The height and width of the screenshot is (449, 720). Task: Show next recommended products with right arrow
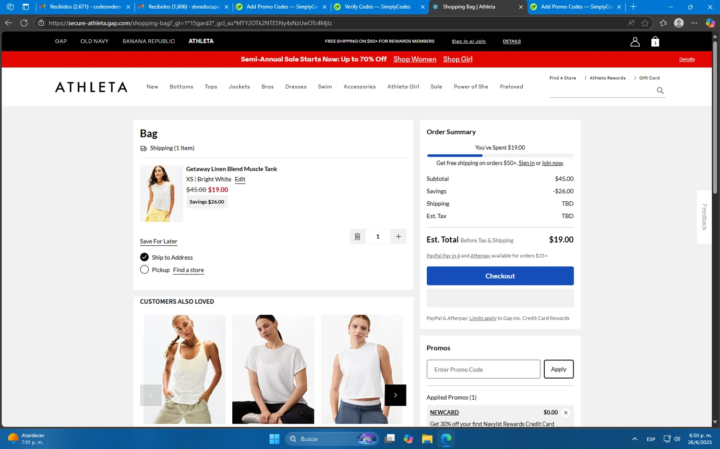[395, 395]
